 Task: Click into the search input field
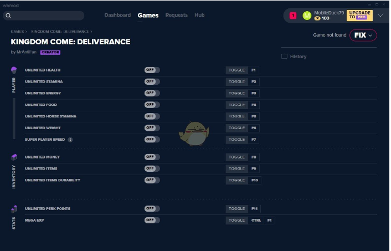point(44,16)
